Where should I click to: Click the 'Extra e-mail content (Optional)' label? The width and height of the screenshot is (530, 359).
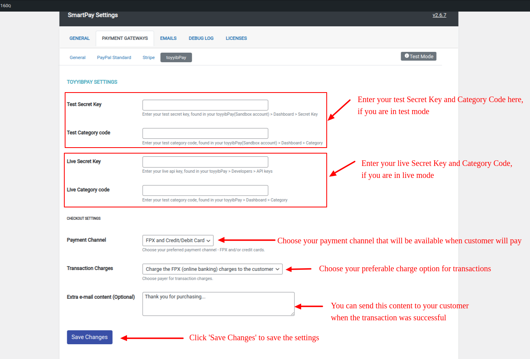click(101, 297)
